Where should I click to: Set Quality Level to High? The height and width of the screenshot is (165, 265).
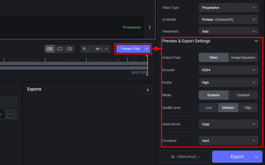pos(248,108)
